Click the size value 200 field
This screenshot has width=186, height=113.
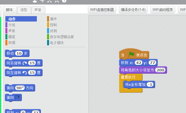point(160,70)
